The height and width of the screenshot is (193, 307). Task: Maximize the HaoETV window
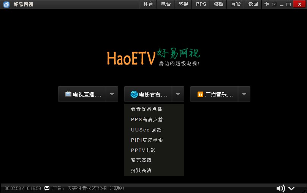coord(288,4)
